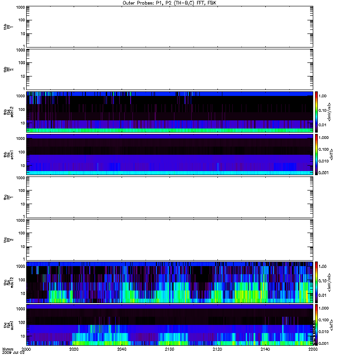
Task: Click the 0.010 label on thc scm1 color bar
Action: (x=324, y=332)
